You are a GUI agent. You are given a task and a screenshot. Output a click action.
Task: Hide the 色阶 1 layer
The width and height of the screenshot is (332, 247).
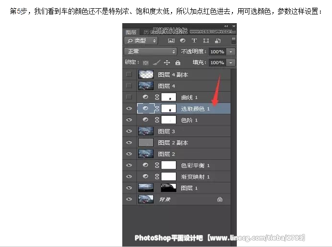click(129, 120)
